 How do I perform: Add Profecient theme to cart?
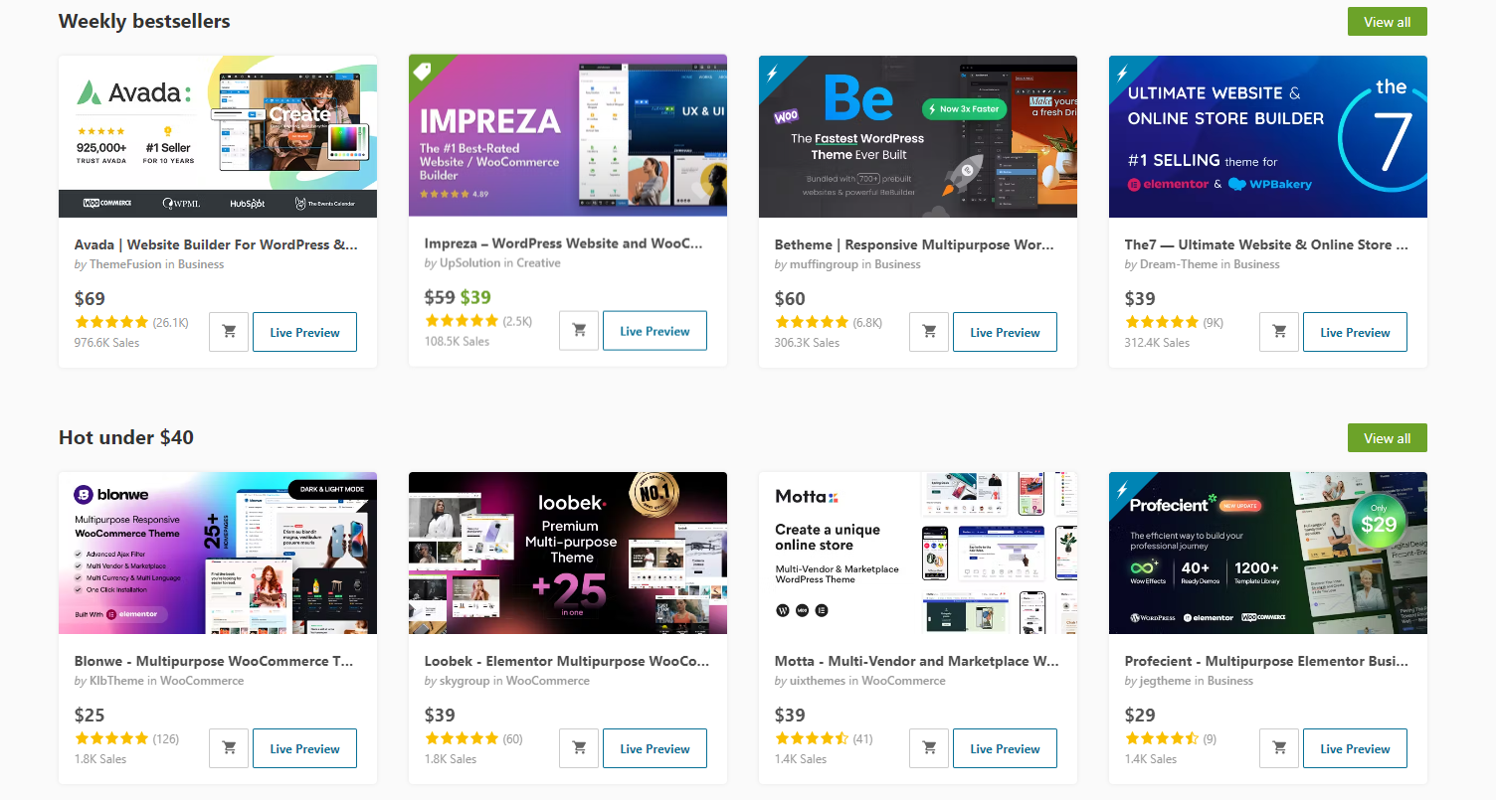[x=1279, y=748]
